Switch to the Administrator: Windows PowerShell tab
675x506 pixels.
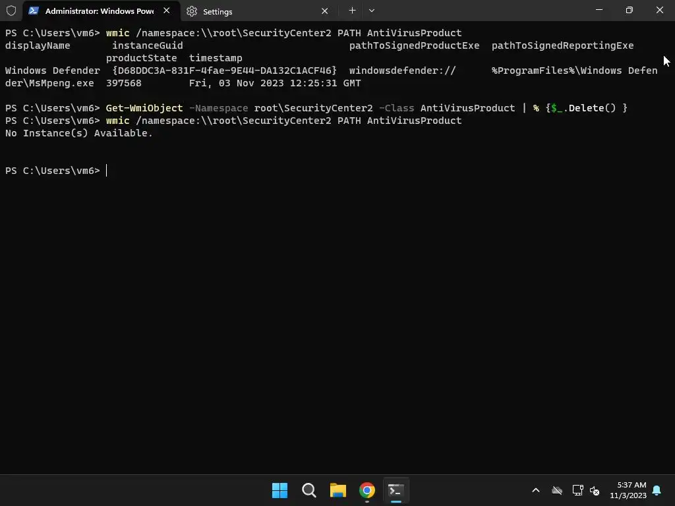100,11
